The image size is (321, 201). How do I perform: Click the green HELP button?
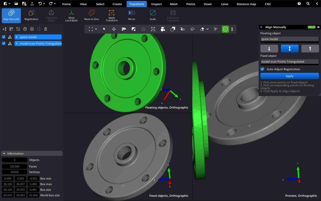[x=311, y=27]
